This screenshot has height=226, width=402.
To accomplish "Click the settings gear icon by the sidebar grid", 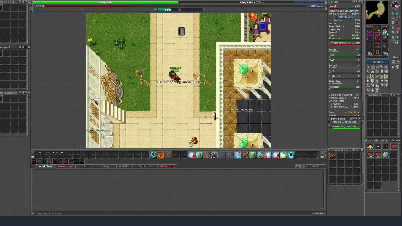I will click(x=393, y=67).
